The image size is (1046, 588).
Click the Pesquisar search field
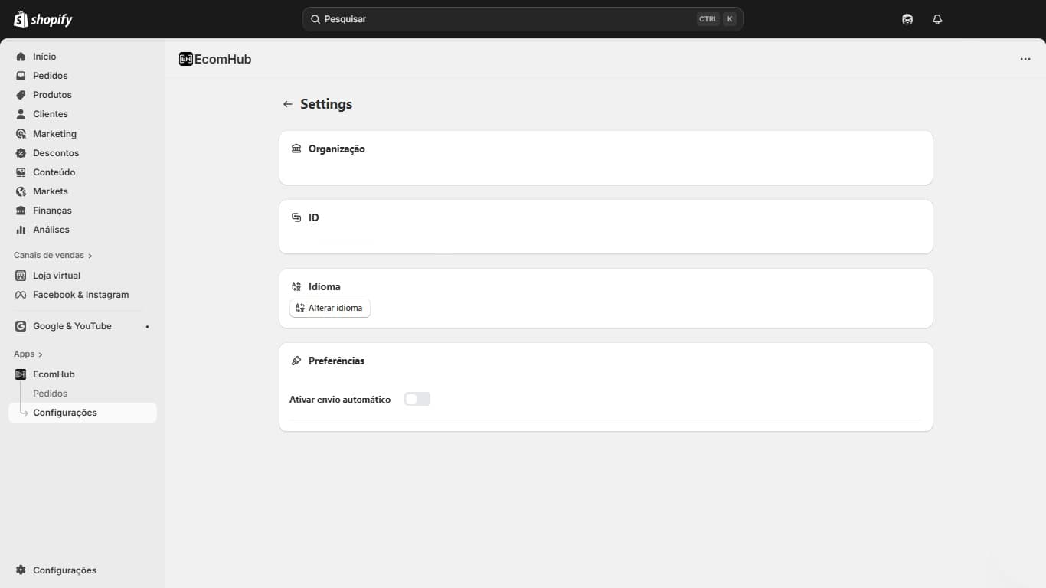click(x=505, y=19)
